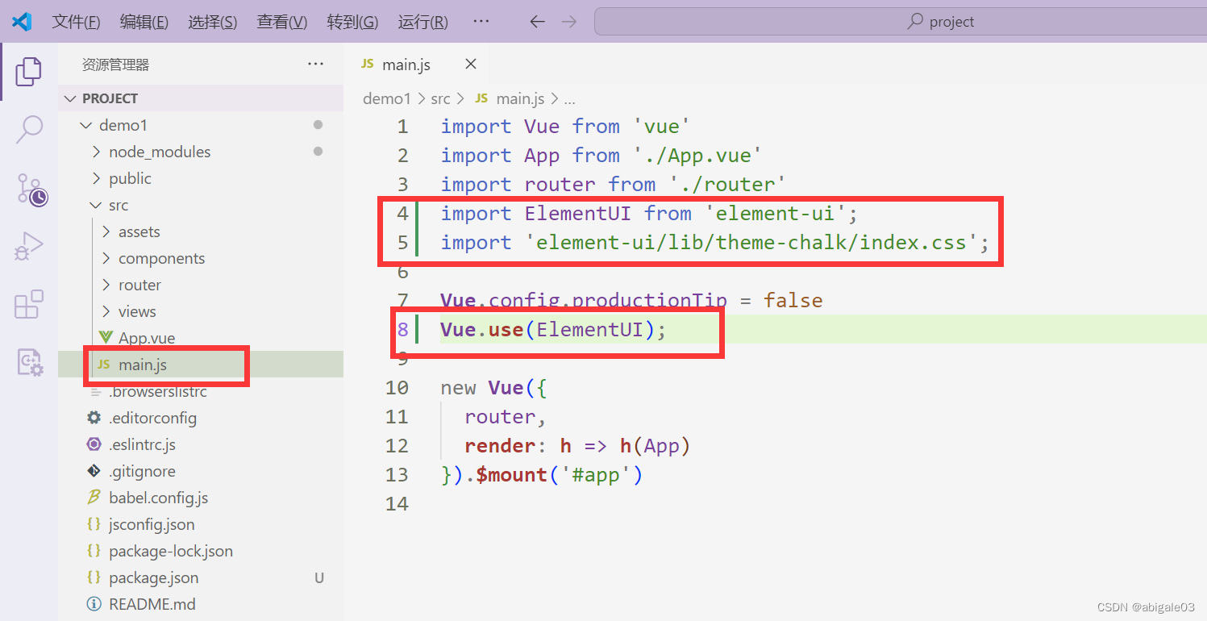Viewport: 1207px width, 621px height.
Task: Click line number 14 in the gutter
Action: tap(397, 504)
